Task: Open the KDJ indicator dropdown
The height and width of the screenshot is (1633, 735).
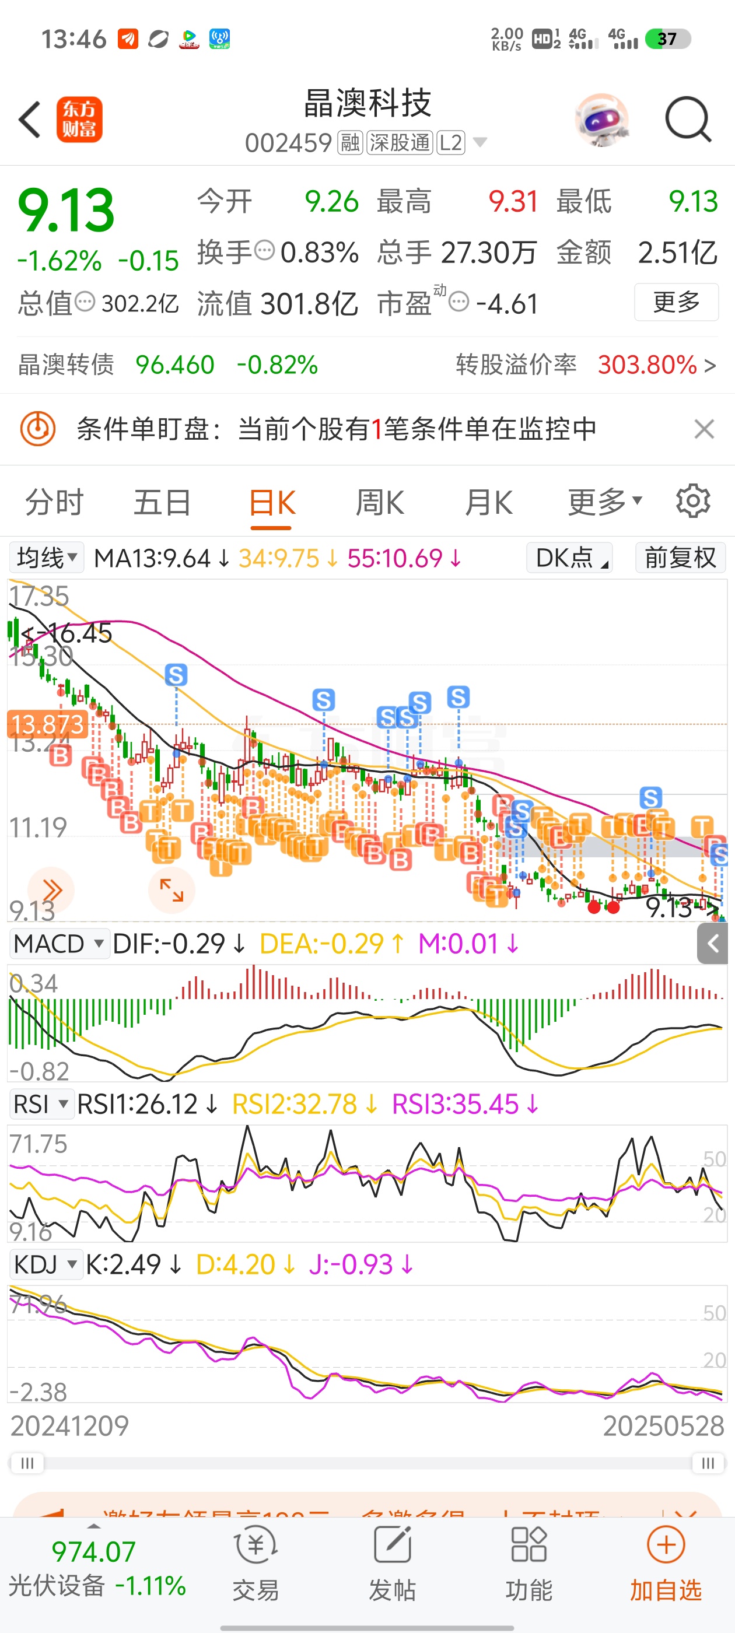Action: coord(46,1264)
